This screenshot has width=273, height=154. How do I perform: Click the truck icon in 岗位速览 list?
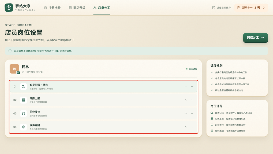(212, 113)
